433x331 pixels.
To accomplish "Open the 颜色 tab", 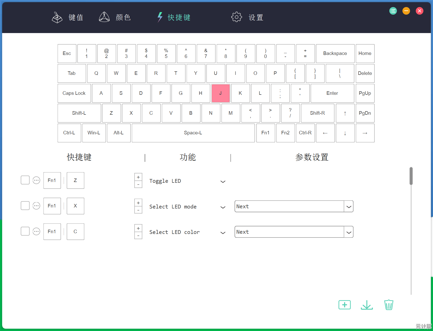I will [x=115, y=17].
